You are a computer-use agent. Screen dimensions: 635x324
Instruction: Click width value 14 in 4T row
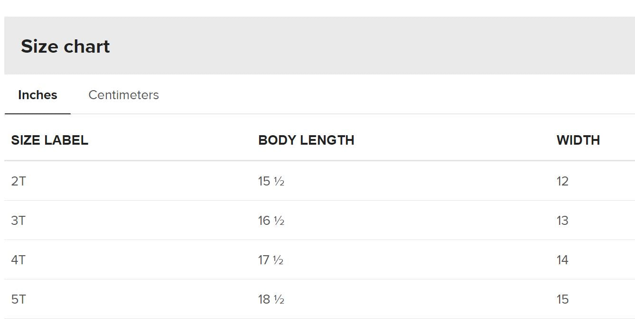click(x=562, y=260)
